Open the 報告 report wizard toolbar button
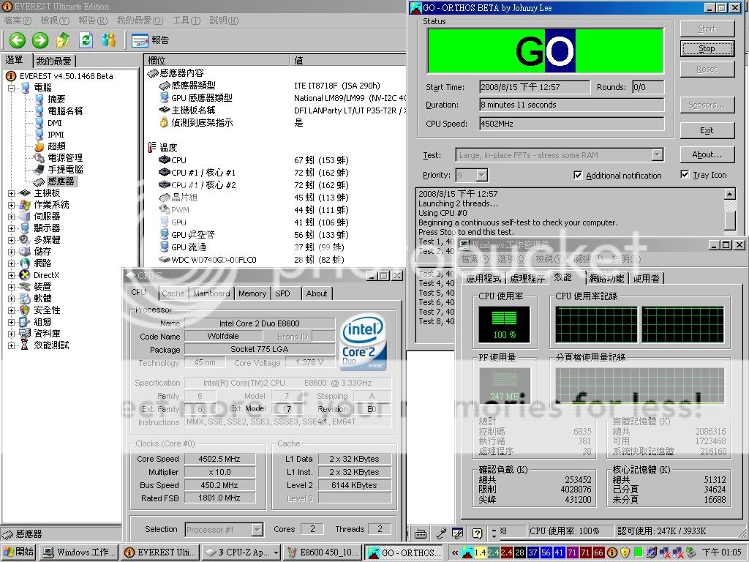 point(150,40)
